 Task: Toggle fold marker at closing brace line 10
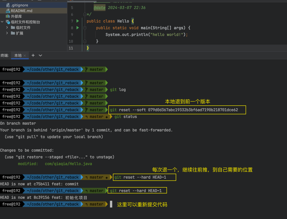[85, 41]
